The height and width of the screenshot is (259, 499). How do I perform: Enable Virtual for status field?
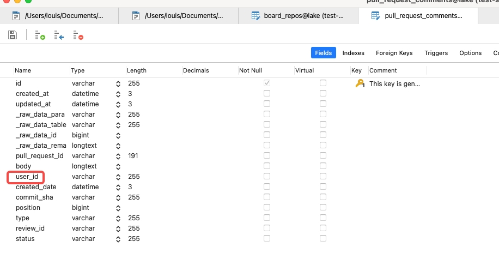[323, 238]
